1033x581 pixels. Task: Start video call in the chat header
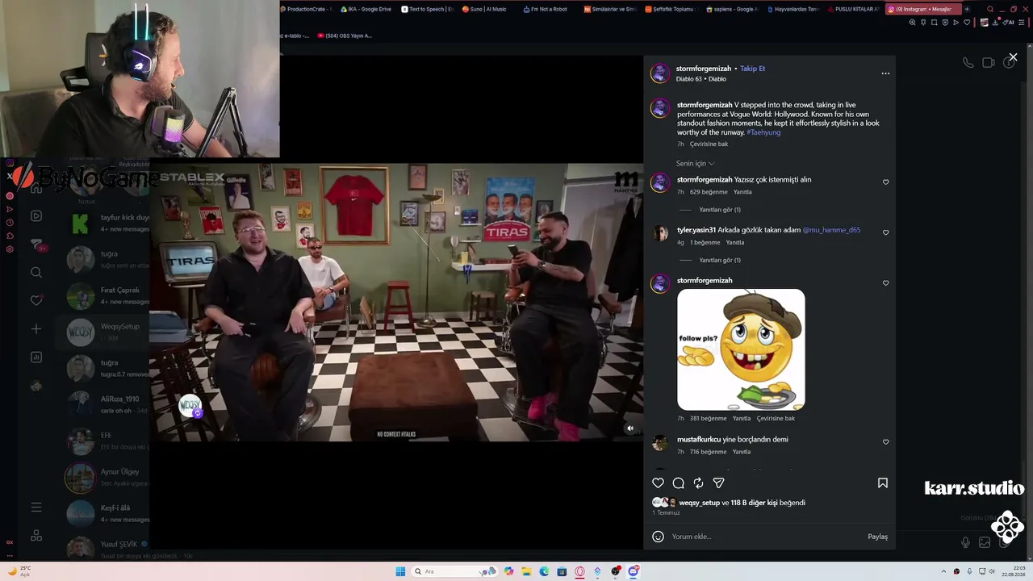[x=988, y=63]
